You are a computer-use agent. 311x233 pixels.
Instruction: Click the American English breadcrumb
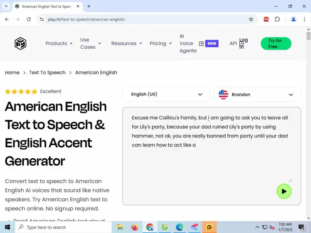[x=96, y=73]
